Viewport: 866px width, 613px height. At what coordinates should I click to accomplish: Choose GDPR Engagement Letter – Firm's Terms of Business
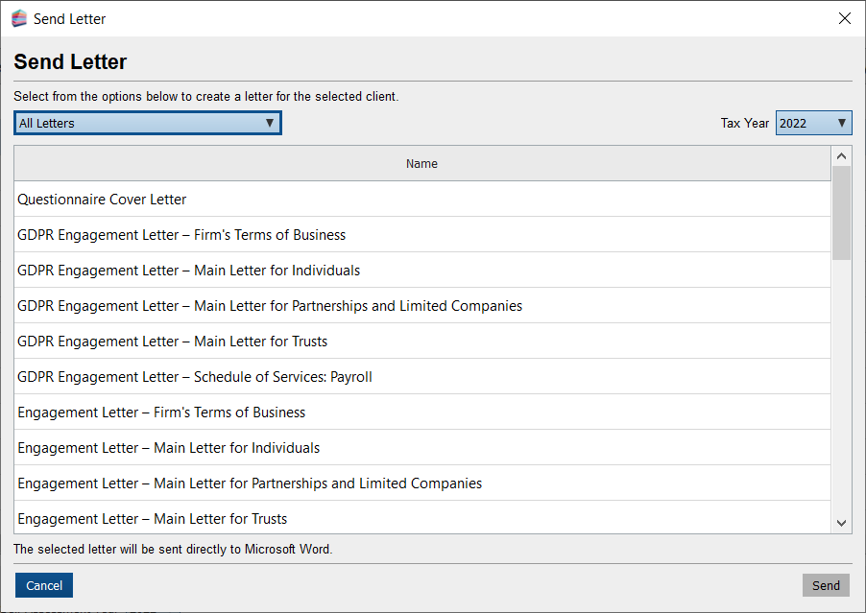pyautogui.click(x=181, y=235)
